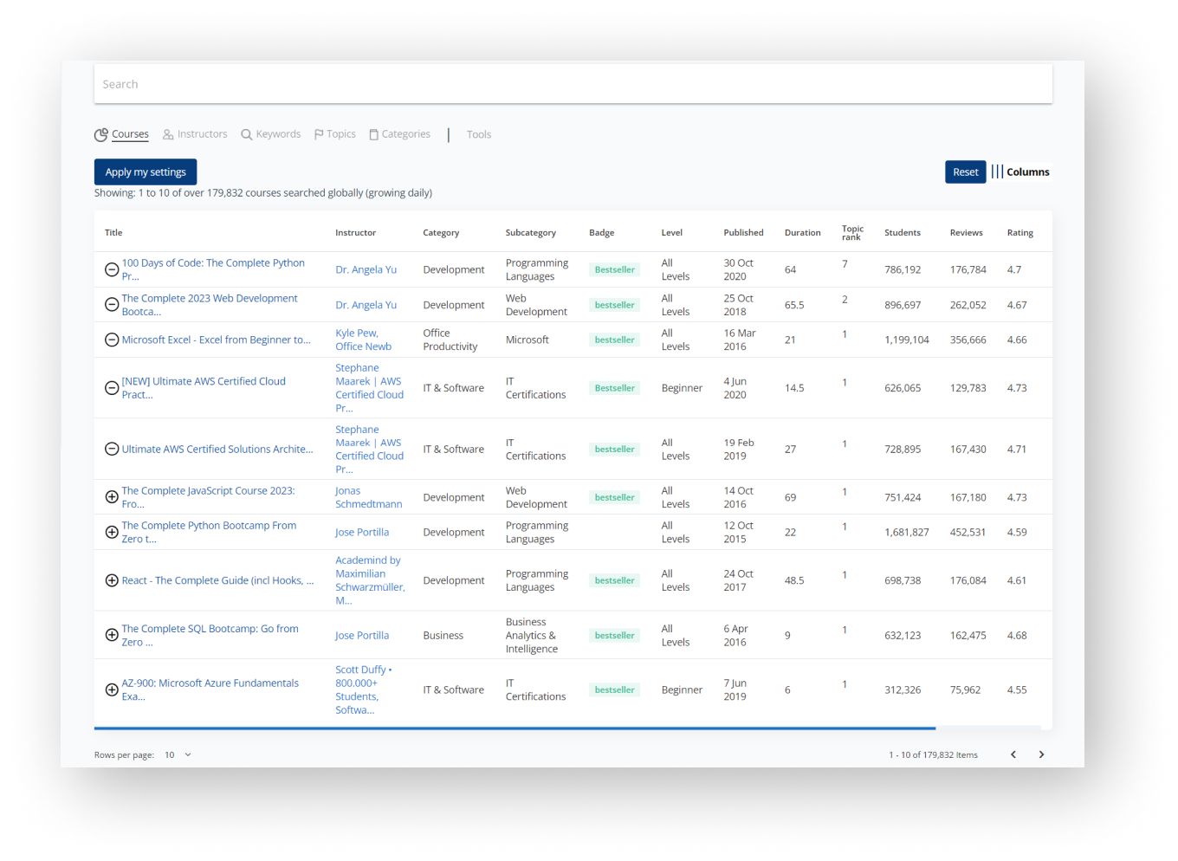This screenshot has width=1178, height=861.
Task: Open instructor Jose Portilla in Python Bootcamp row
Action: pyautogui.click(x=362, y=532)
